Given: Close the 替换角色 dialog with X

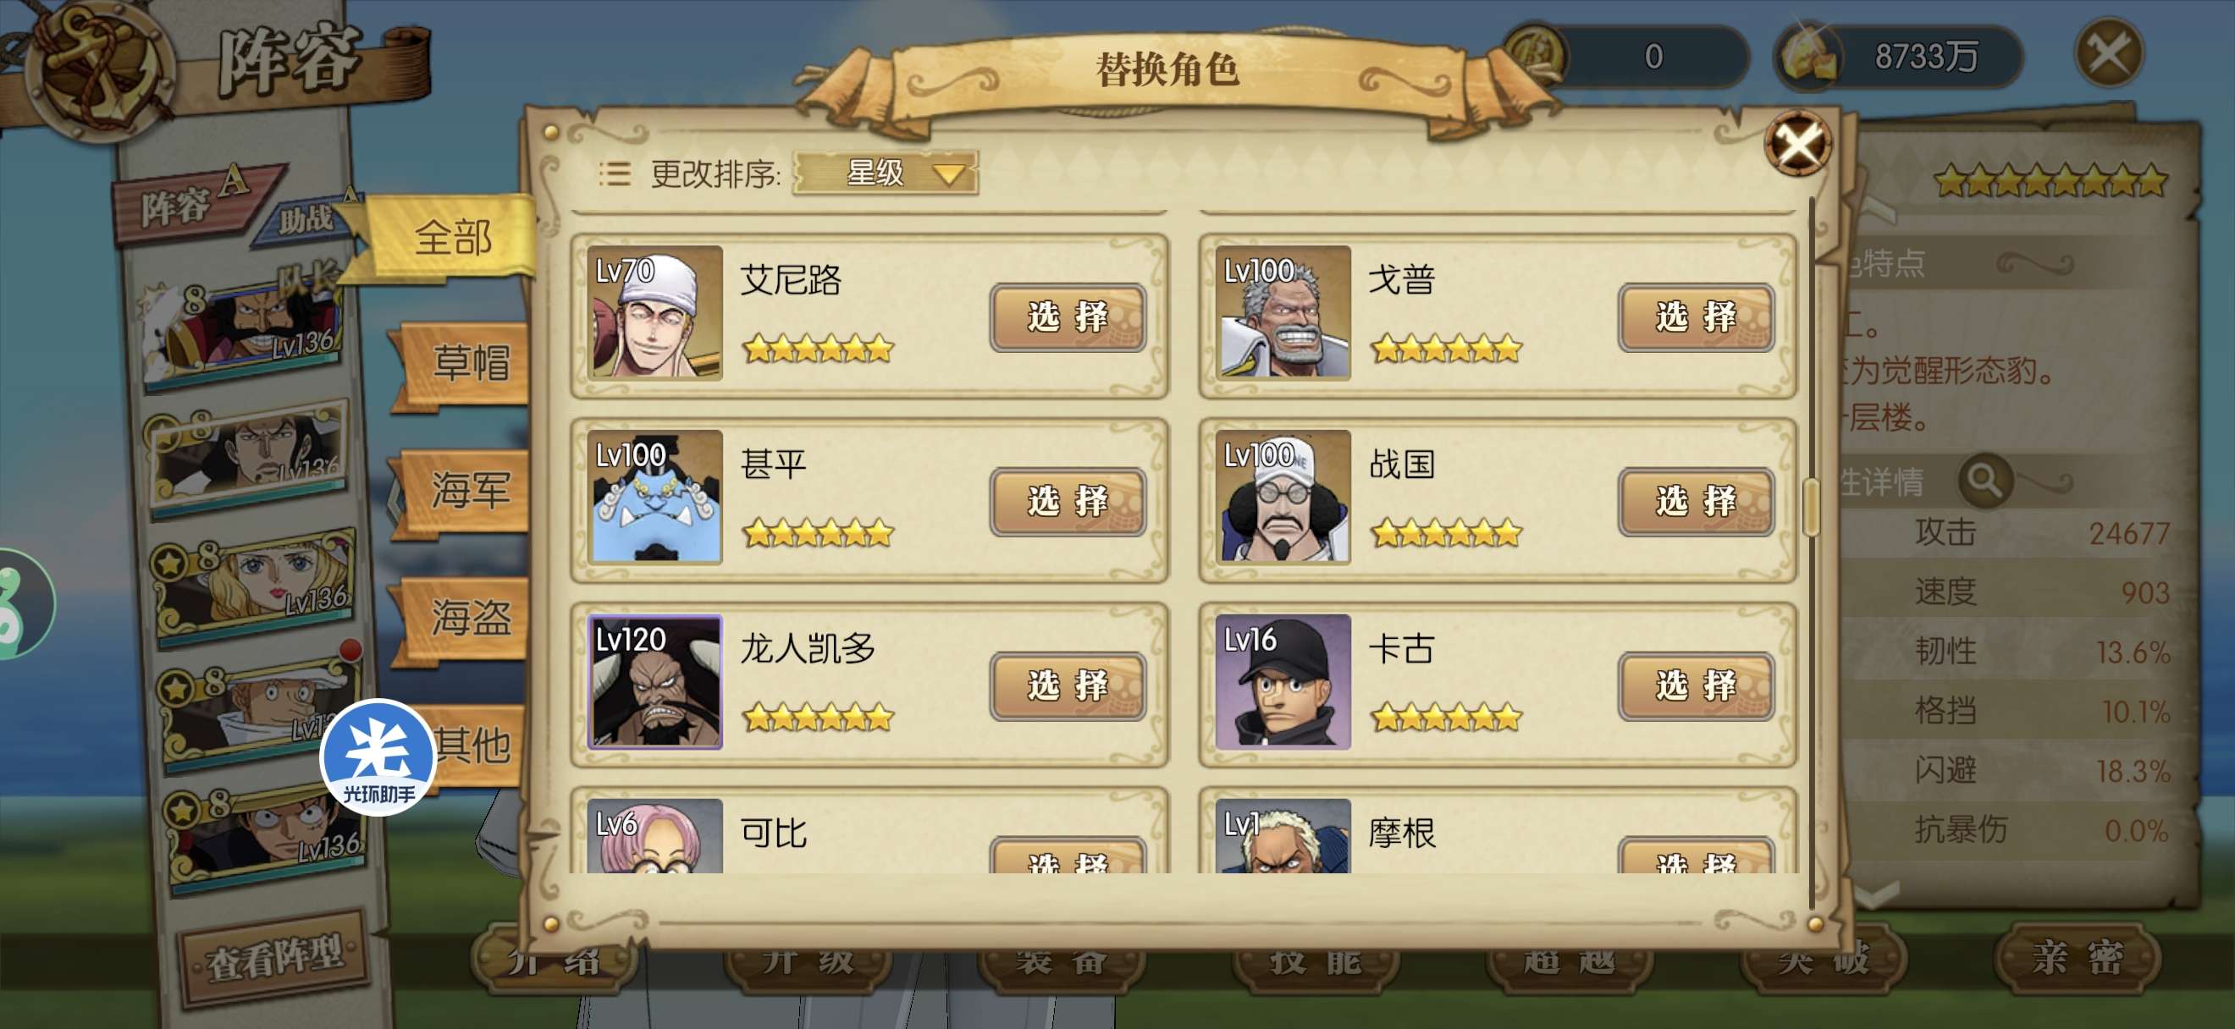Looking at the screenshot, I should pos(1797,142).
